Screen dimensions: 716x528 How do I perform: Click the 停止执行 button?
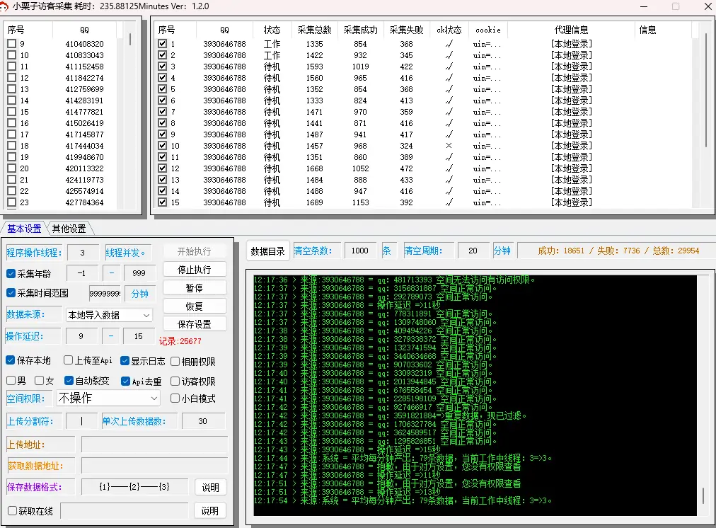tap(194, 270)
